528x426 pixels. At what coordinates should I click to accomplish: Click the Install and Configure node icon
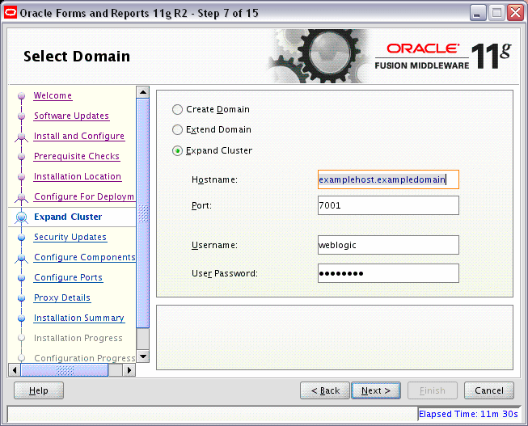point(22,137)
